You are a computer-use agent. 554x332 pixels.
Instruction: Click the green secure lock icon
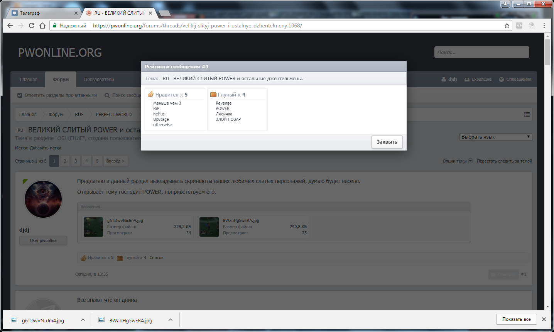click(x=55, y=25)
